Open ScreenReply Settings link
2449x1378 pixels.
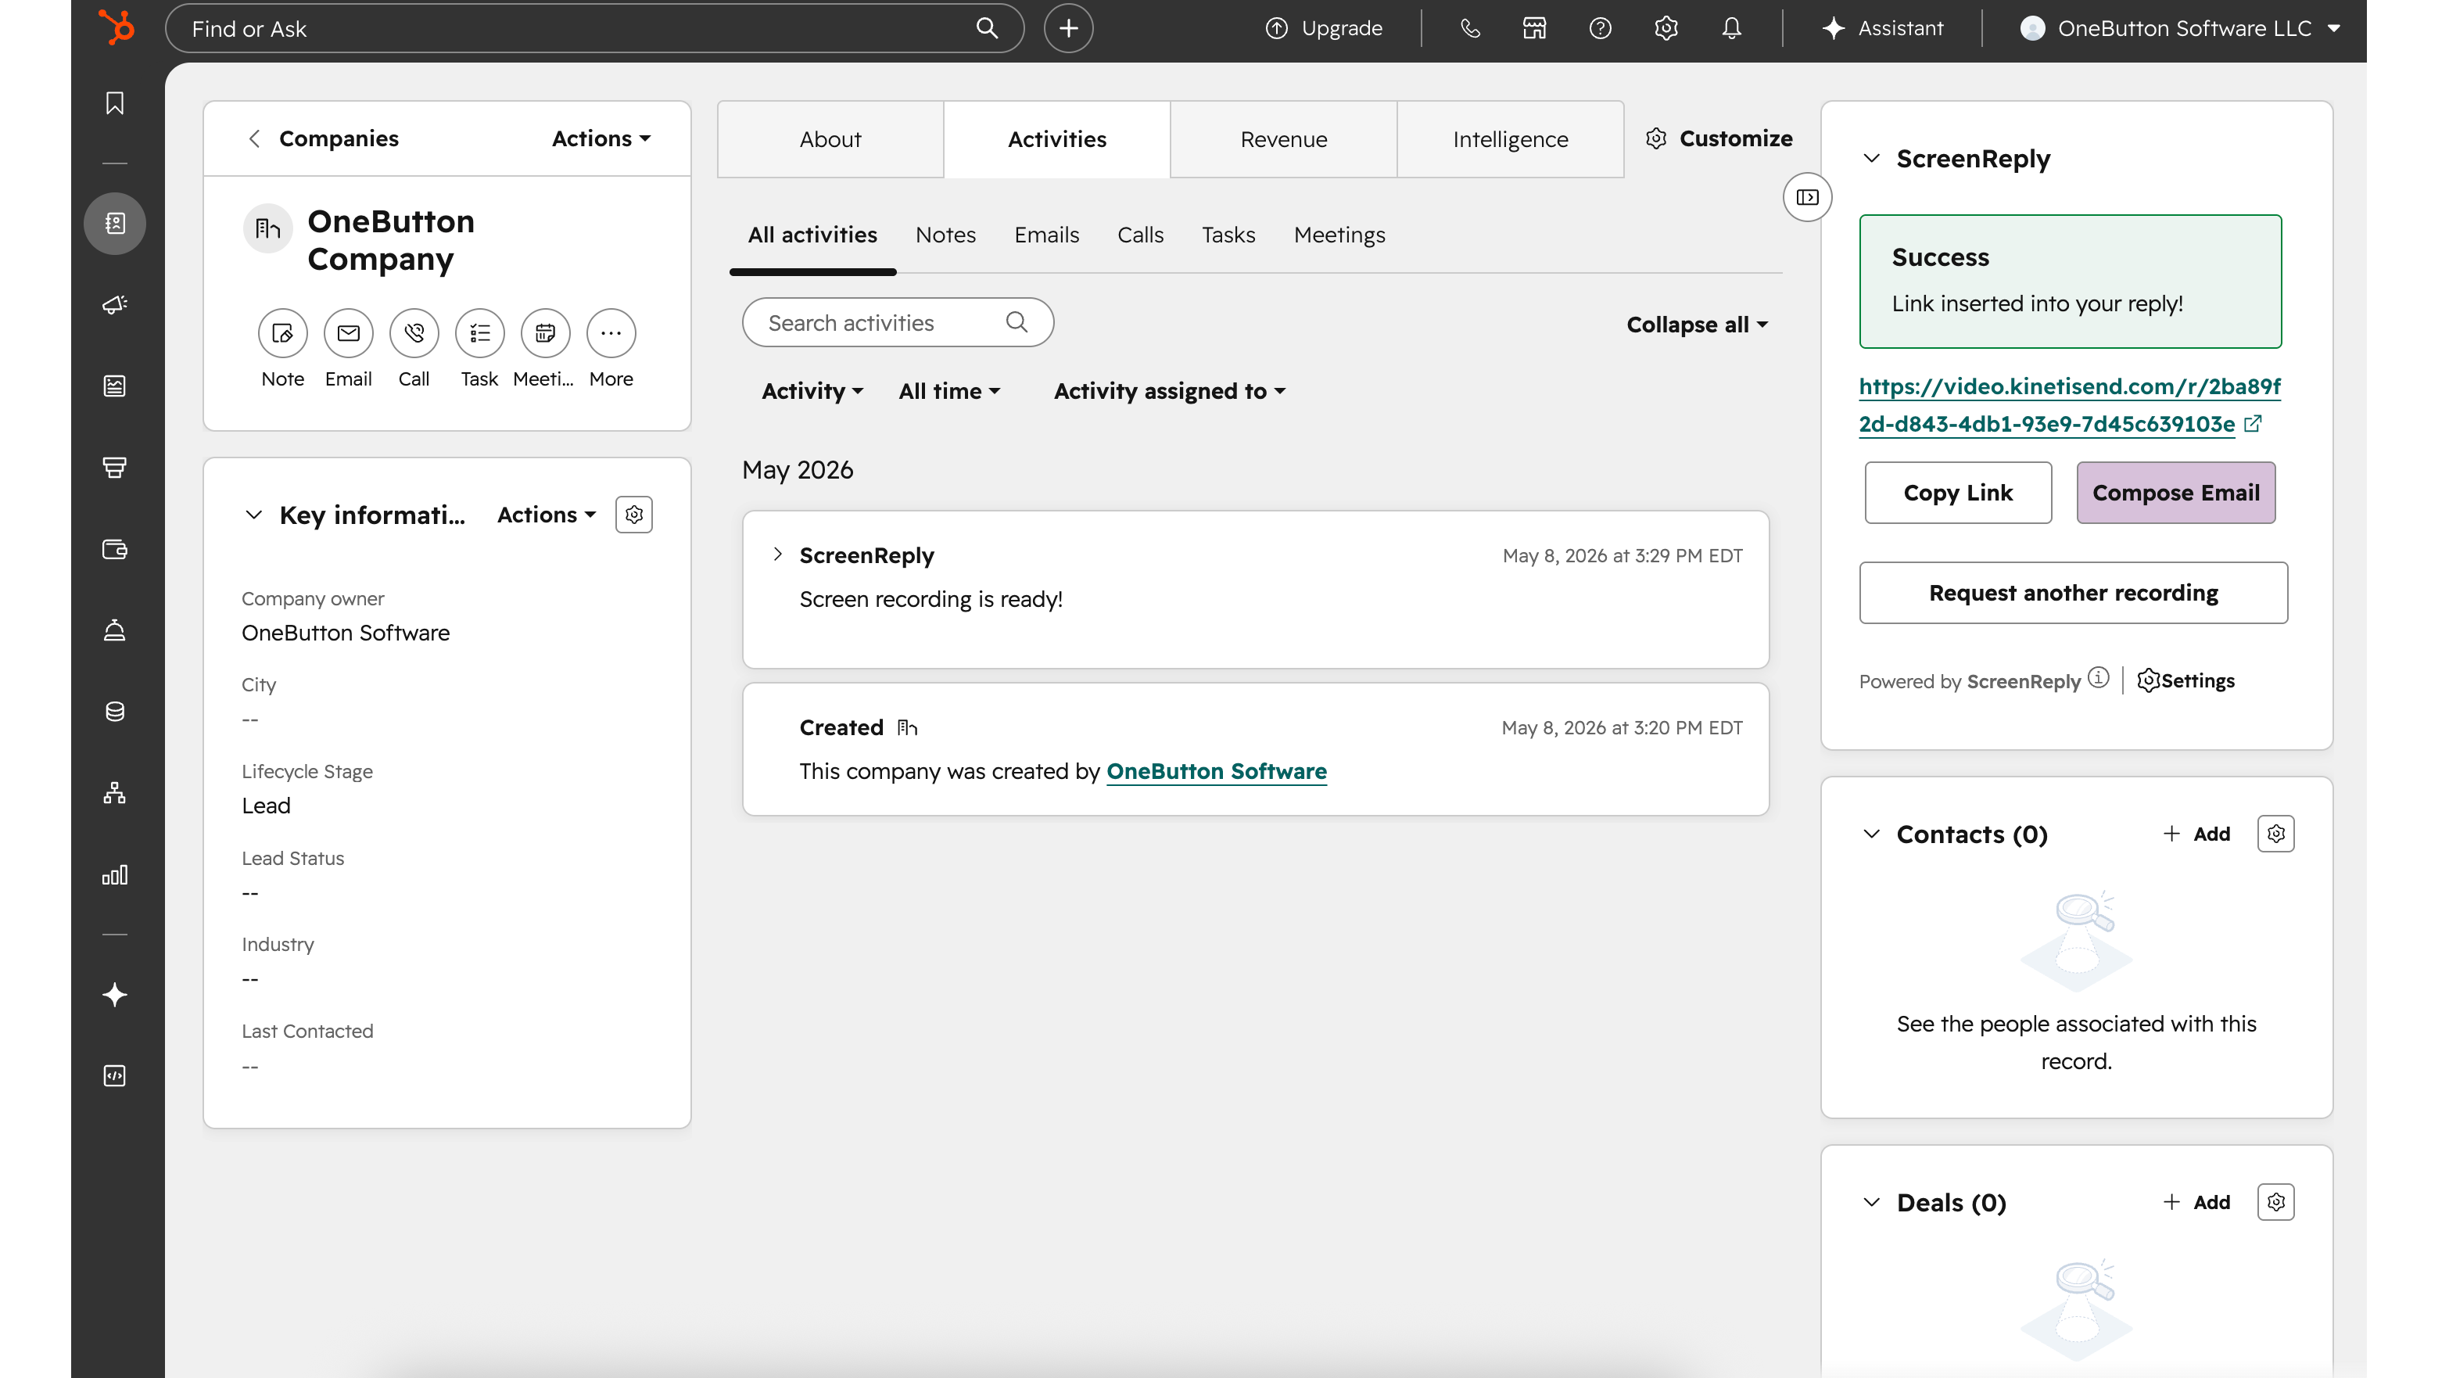point(2185,681)
